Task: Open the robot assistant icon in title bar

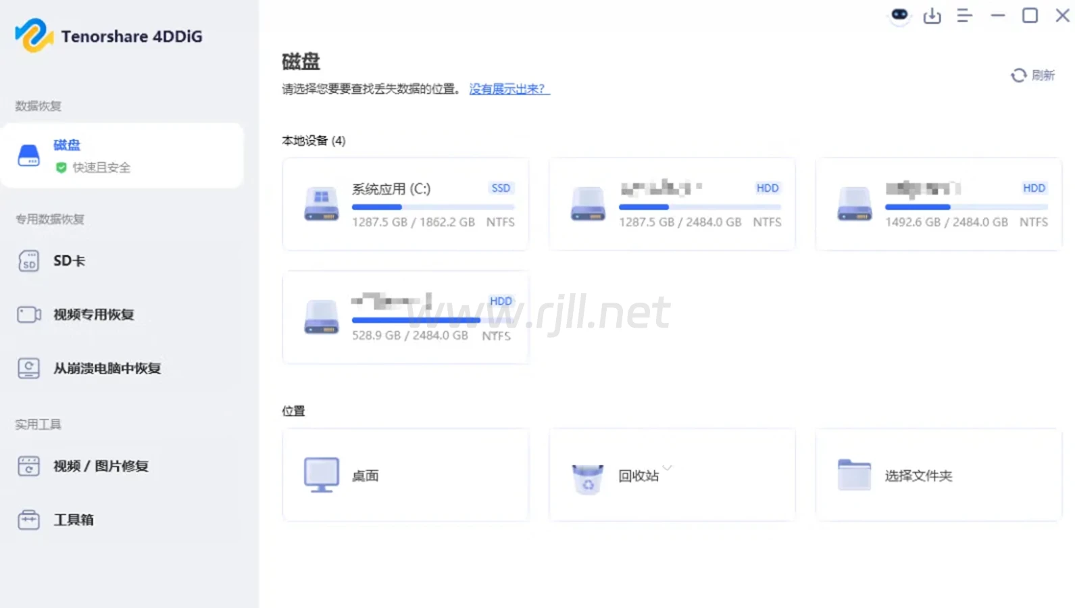Action: pyautogui.click(x=899, y=15)
